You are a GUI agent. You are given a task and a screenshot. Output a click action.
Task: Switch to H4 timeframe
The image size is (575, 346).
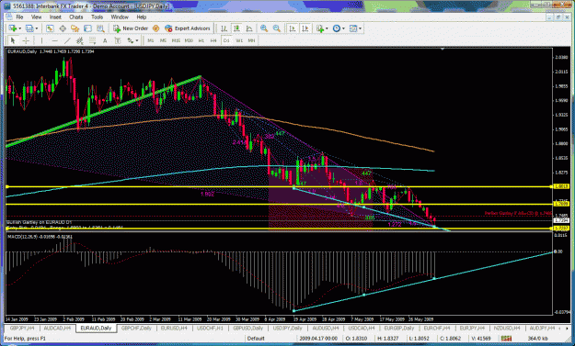[x=213, y=40]
